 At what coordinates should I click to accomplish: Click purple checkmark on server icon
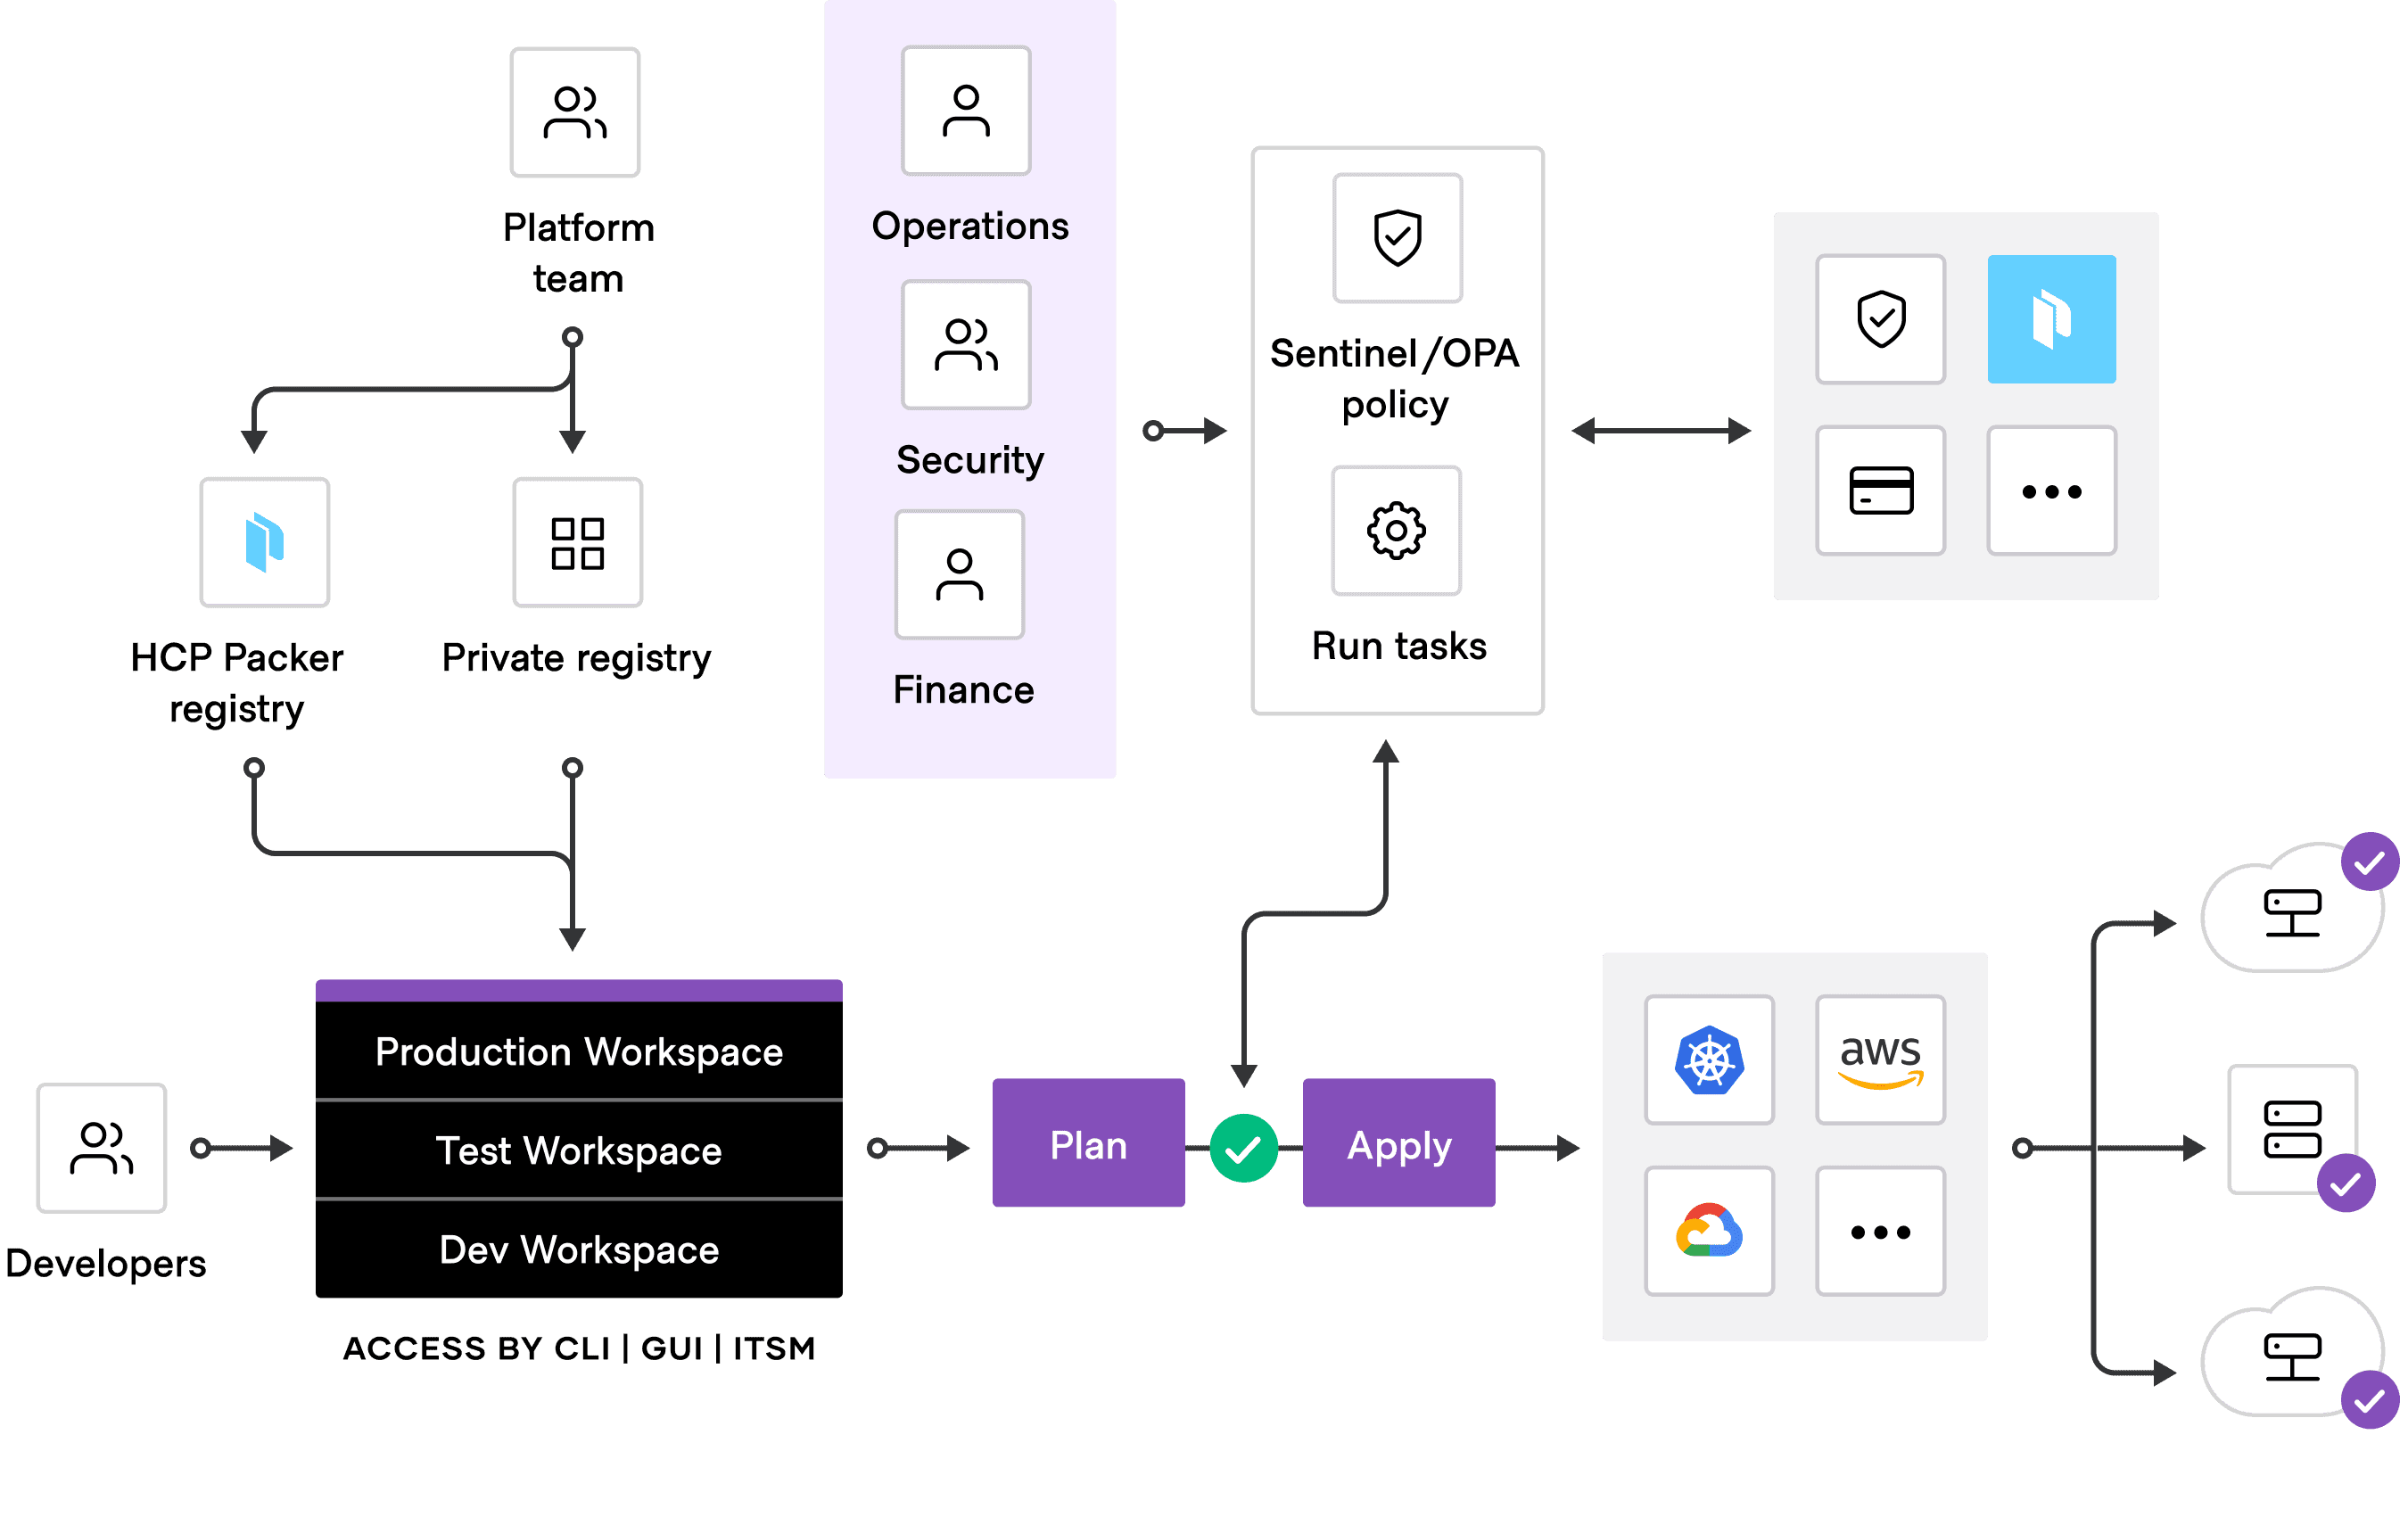coord(2346,1184)
